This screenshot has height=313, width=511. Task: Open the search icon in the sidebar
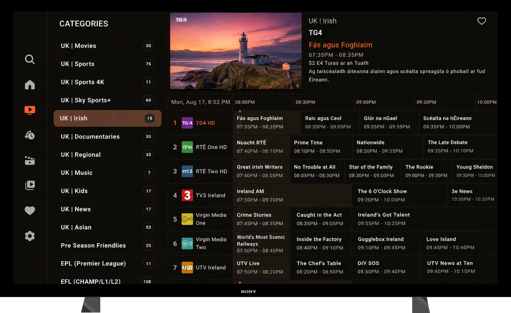tap(30, 59)
